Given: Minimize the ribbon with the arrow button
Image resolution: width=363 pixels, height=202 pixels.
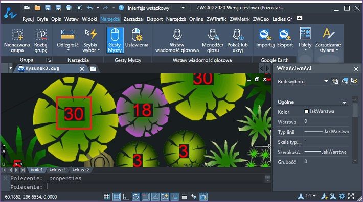Looking at the screenshot, I should (299, 18).
